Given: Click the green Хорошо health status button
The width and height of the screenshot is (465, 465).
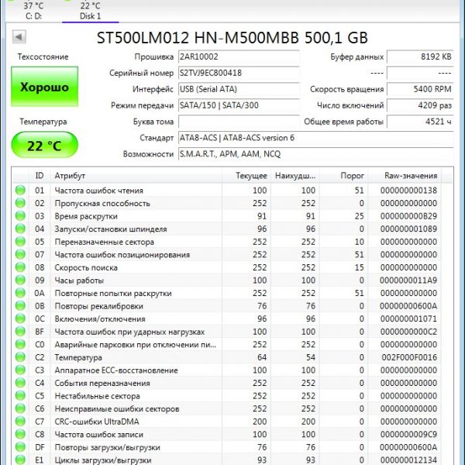Looking at the screenshot, I should [x=44, y=87].
